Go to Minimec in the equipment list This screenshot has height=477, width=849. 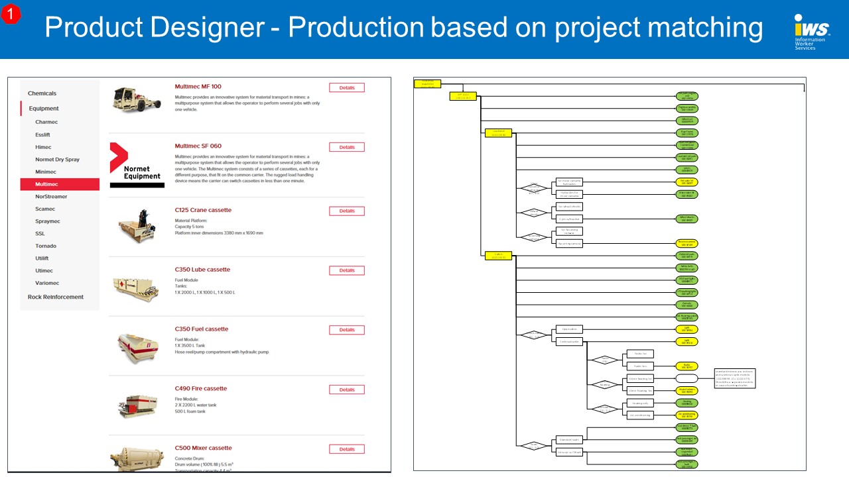[x=46, y=172]
